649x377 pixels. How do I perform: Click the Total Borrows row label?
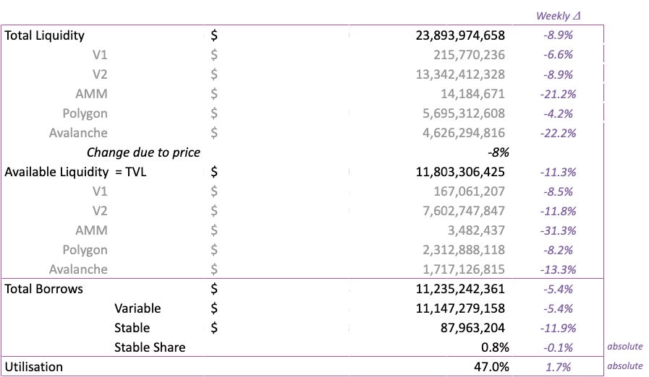click(x=44, y=289)
